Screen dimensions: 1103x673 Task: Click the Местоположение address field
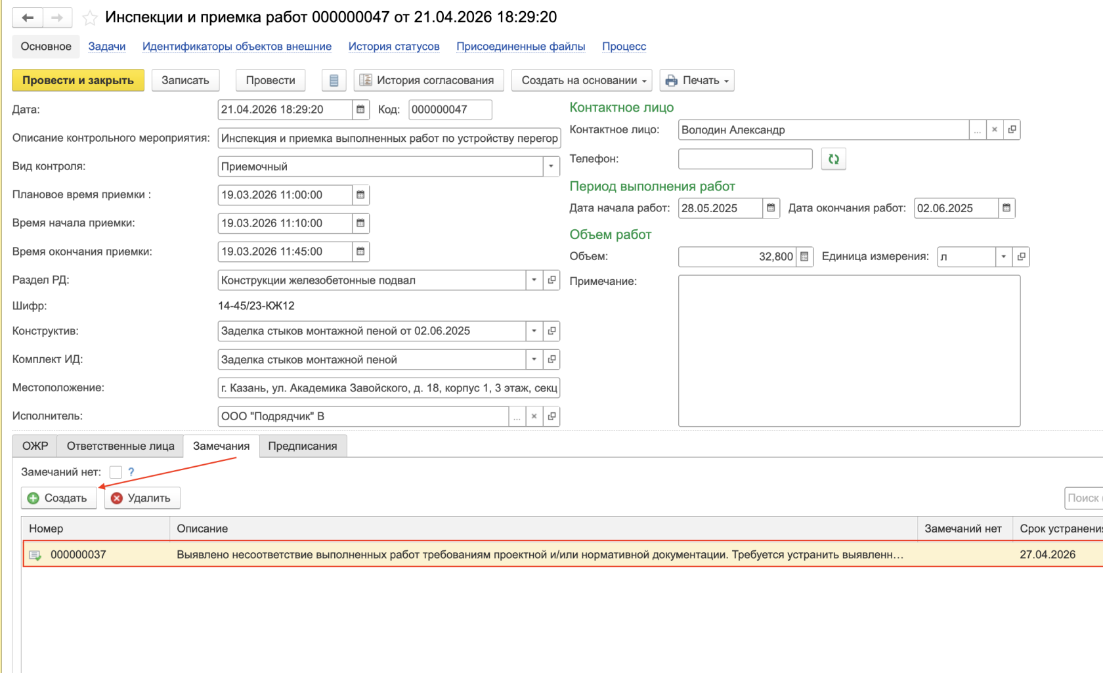389,388
